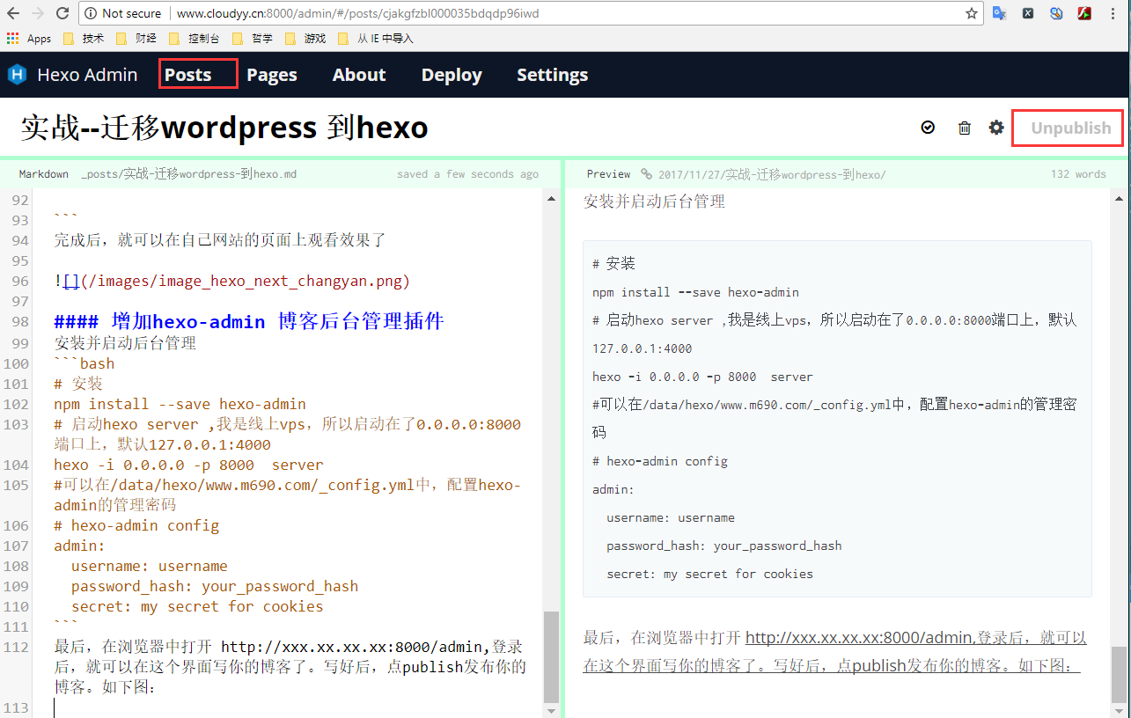Viewport: 1131px width, 718px height.
Task: Click editor line 'secret: my secret for cookies'
Action: (197, 606)
